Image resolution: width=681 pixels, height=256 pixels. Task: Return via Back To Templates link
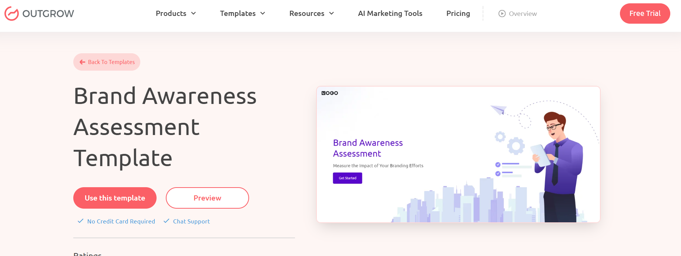click(111, 62)
